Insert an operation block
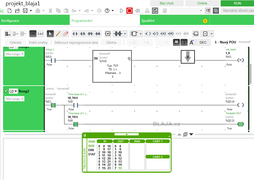Viewport: 254px width, 180px height. point(195,34)
